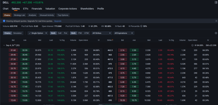Open the Single Option strategy dropdown
The image size is (218, 105).
(38, 33)
